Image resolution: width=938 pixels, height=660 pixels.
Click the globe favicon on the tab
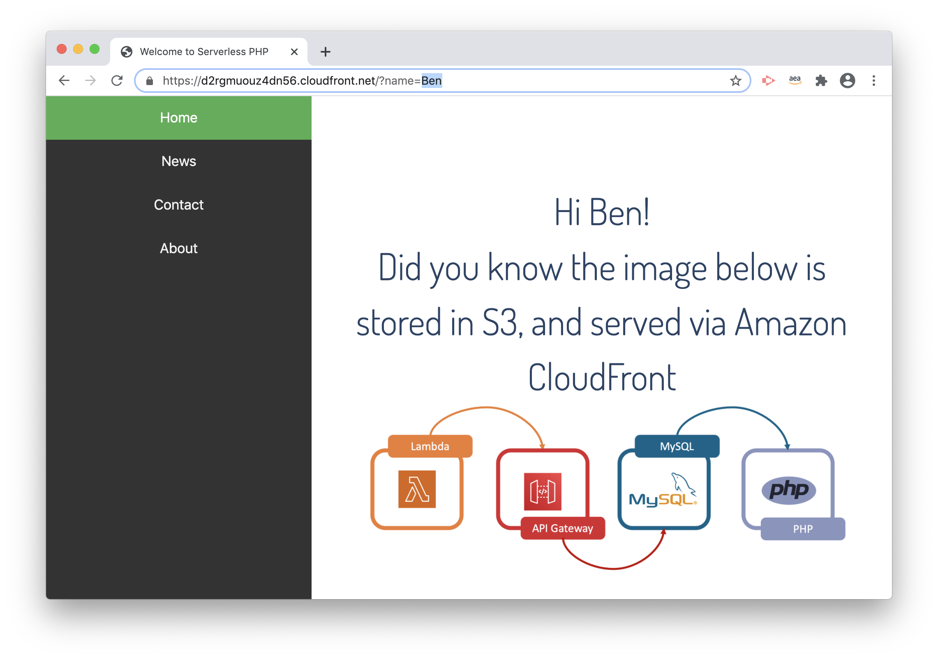pos(126,51)
